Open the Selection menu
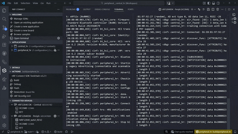 25,3
